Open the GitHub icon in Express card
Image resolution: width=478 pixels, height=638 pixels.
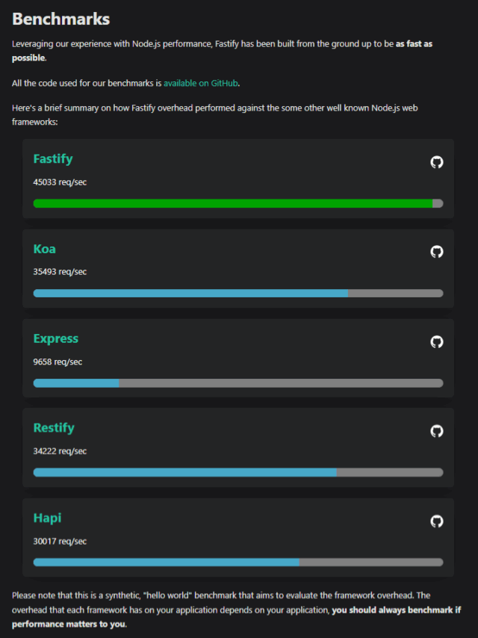click(437, 341)
